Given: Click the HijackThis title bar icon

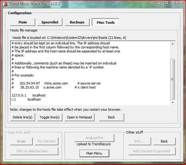Looking at the screenshot, I should click(6, 4).
